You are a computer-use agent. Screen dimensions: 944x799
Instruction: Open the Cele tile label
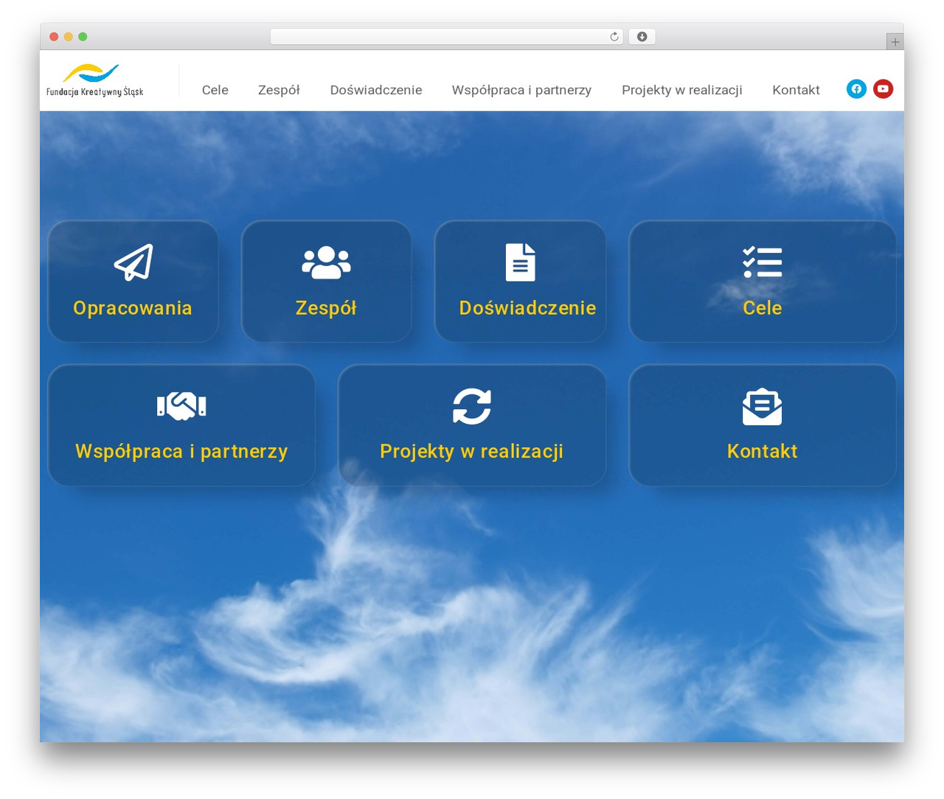pos(763,308)
